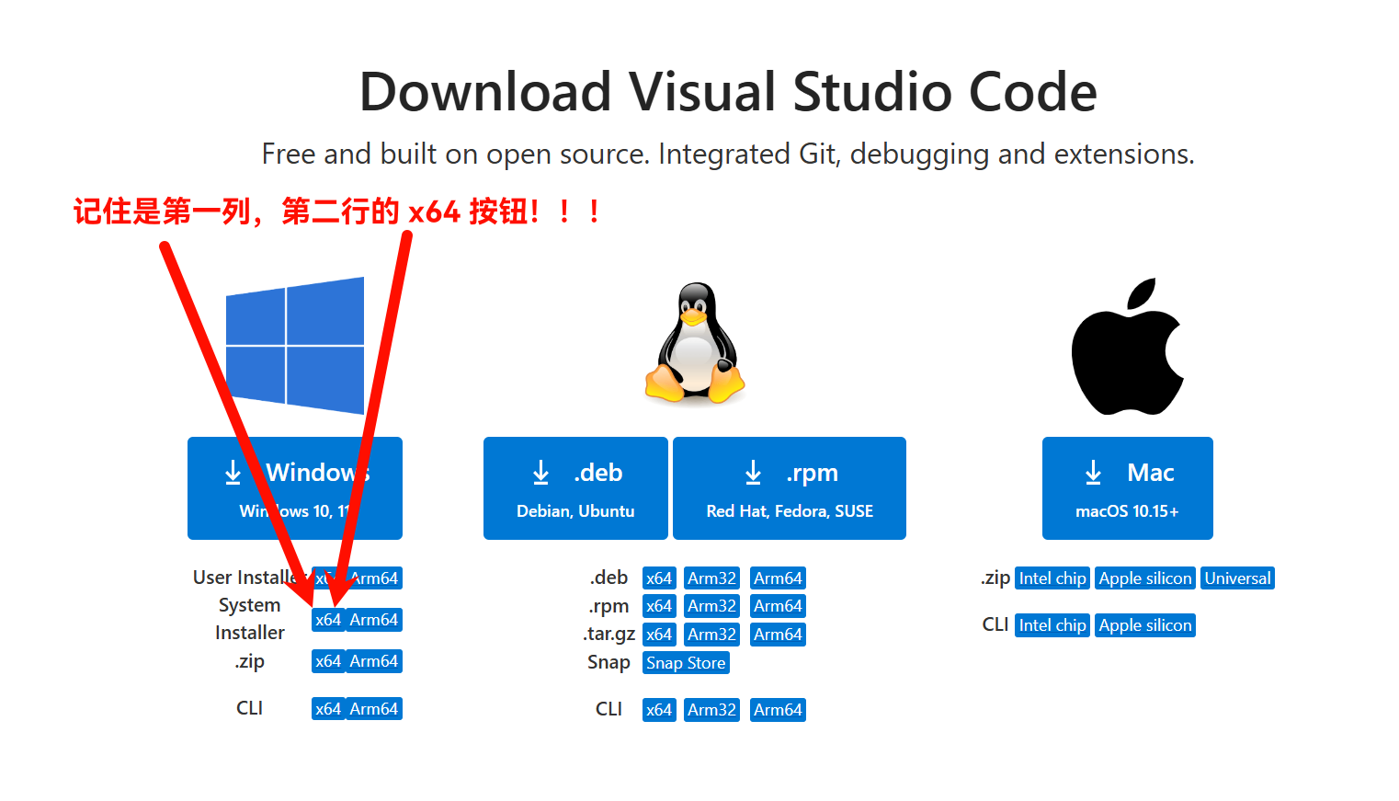Viewport: 1399px width, 801px height.
Task: Download Mac .zip for Intel chip
Action: [1052, 578]
